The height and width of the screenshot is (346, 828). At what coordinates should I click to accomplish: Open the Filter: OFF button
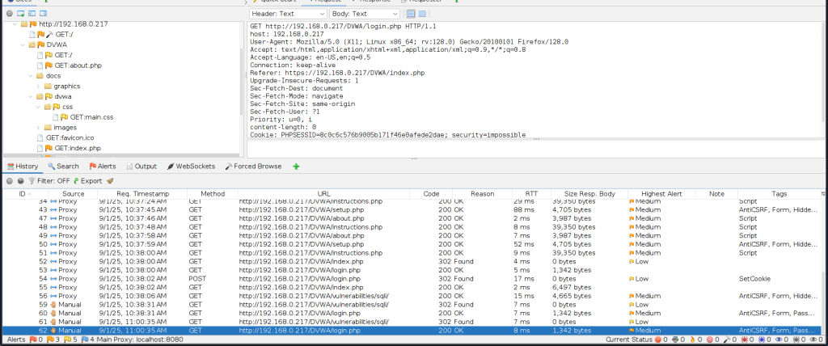[49, 180]
